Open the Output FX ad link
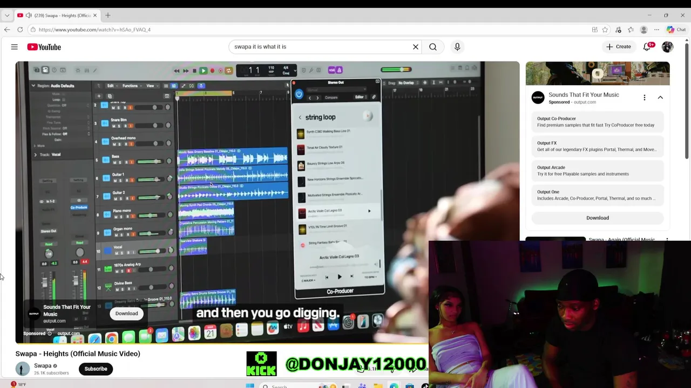Image resolution: width=691 pixels, height=388 pixels. pyautogui.click(x=598, y=146)
